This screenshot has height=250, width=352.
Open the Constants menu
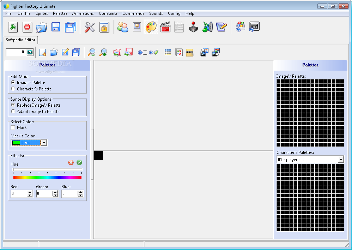coord(108,13)
